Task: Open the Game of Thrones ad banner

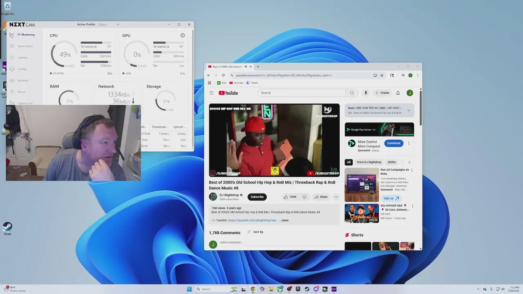Action: coord(379,129)
